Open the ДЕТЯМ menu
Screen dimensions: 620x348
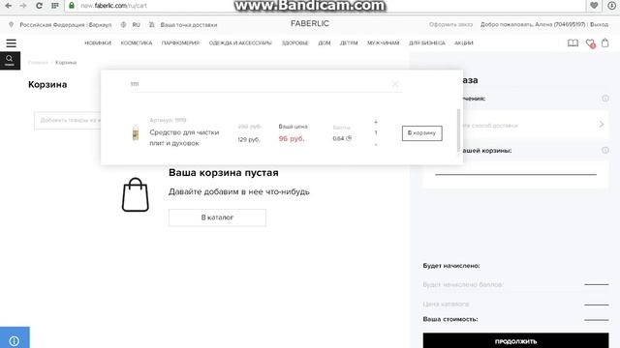pos(349,43)
